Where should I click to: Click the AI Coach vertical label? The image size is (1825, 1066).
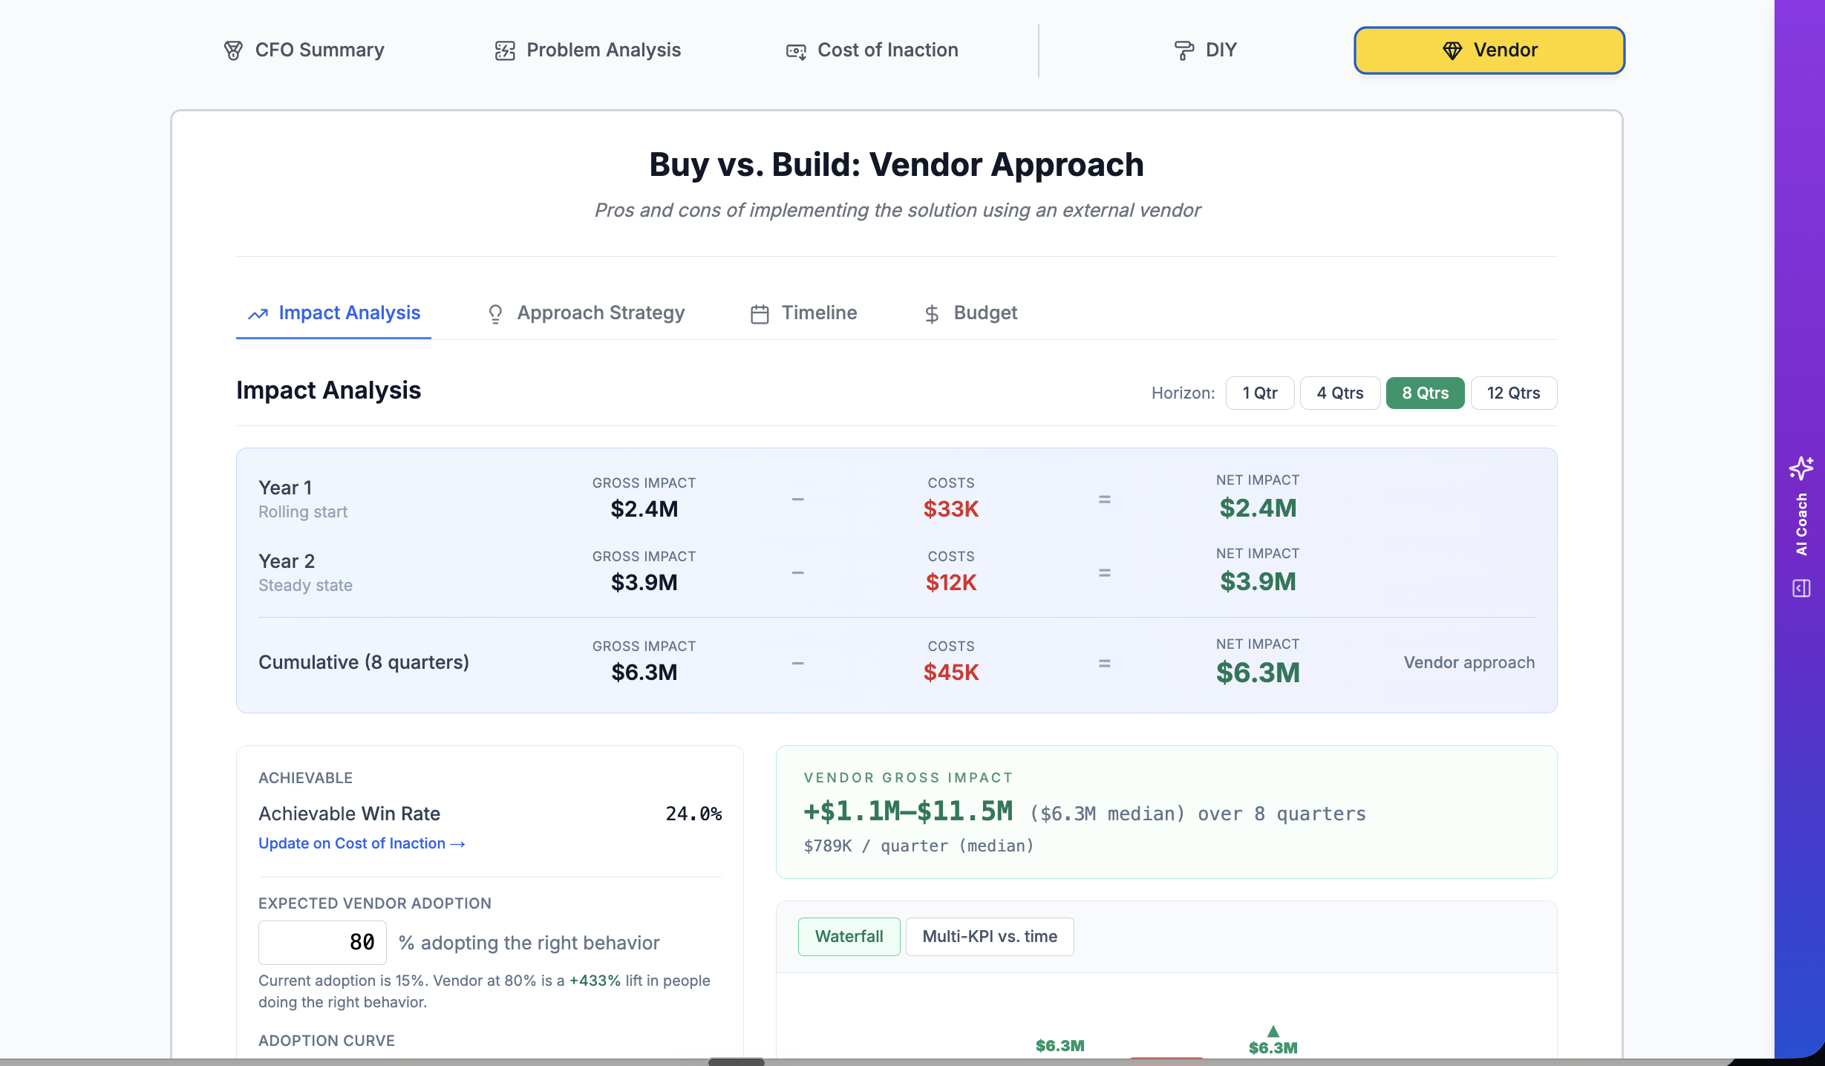1801,524
